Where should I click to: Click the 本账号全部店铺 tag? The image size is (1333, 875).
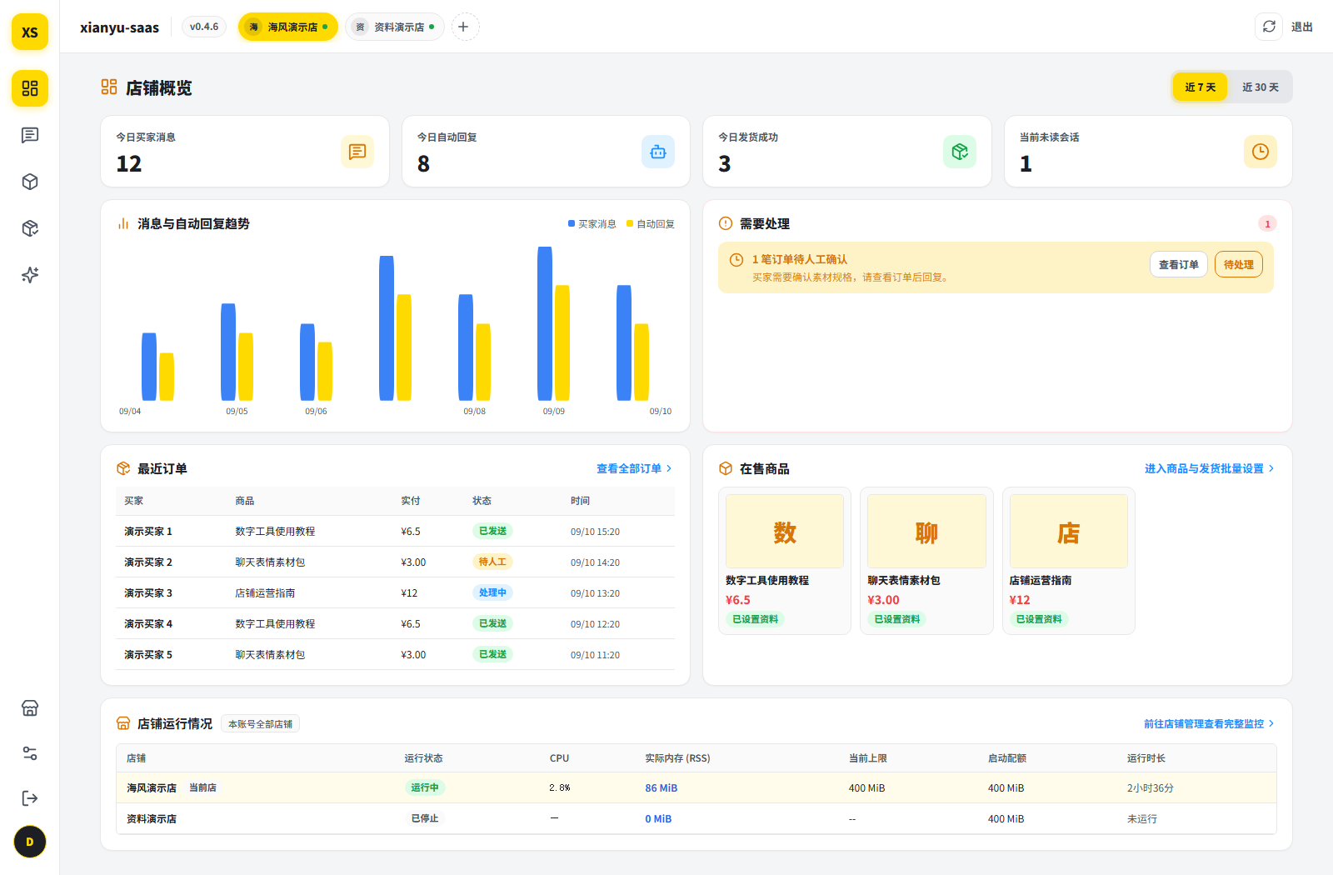click(x=261, y=724)
